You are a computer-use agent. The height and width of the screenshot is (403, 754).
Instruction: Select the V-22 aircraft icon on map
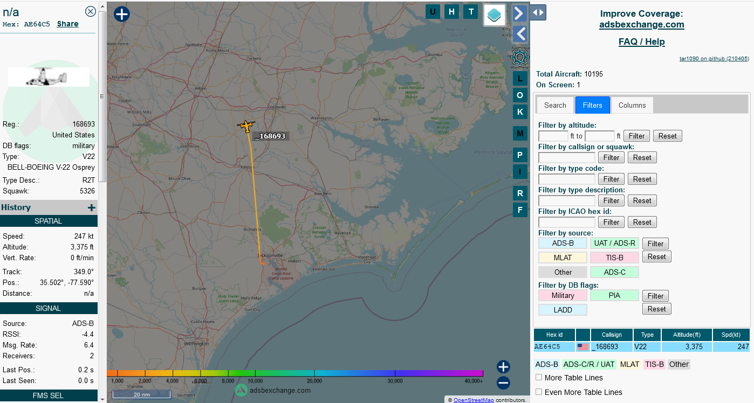click(246, 127)
